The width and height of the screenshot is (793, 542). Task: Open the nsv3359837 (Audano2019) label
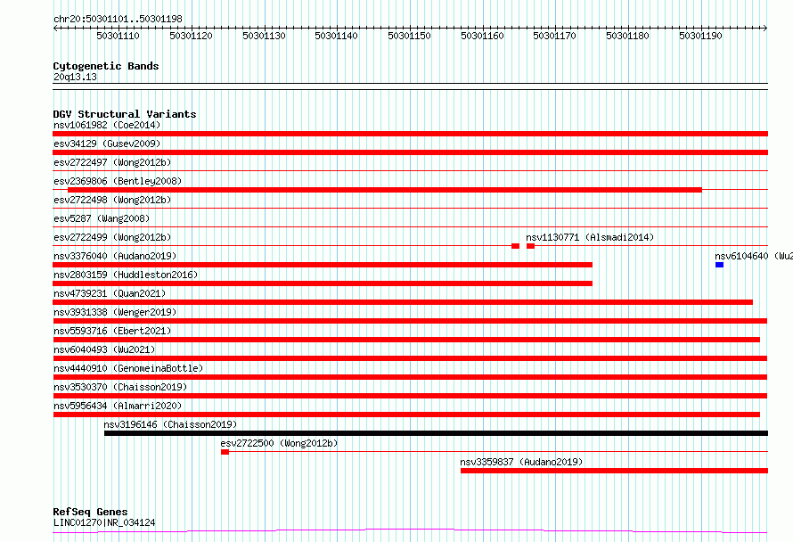coord(521,462)
